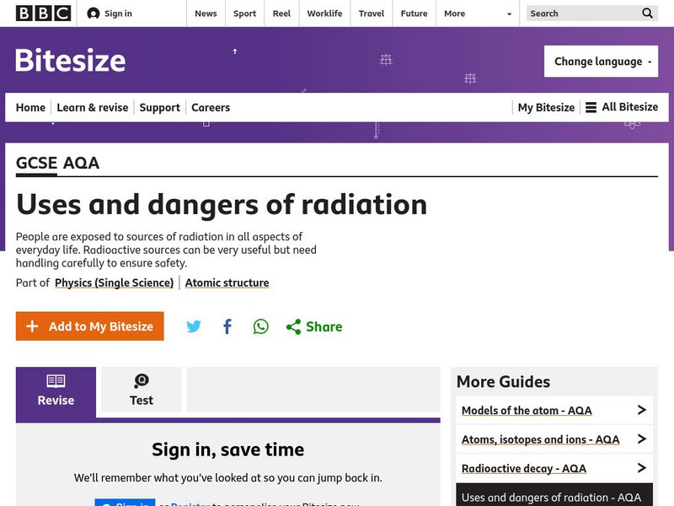Image resolution: width=674 pixels, height=506 pixels.
Task: Click the Facebook share icon
Action: click(x=227, y=326)
